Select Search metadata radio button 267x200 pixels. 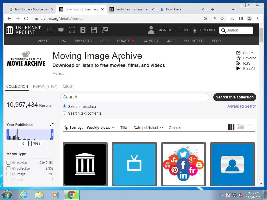click(x=65, y=106)
